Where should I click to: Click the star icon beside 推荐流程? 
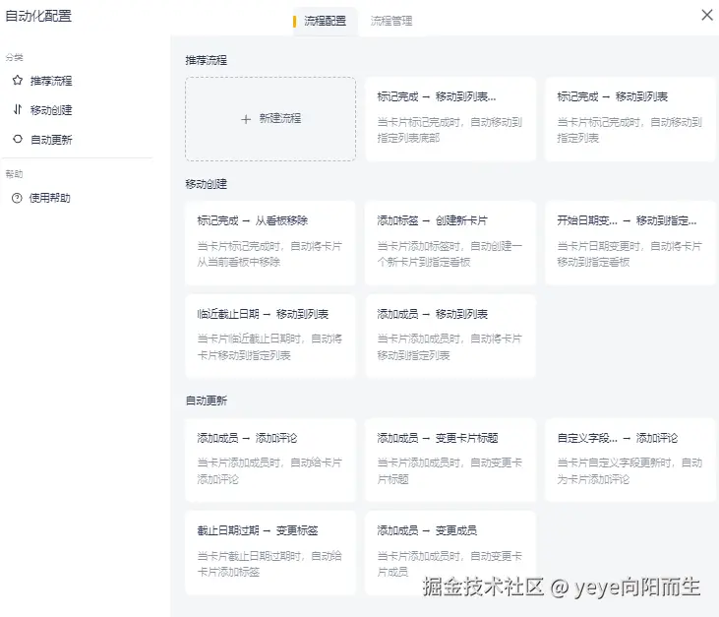coord(18,81)
